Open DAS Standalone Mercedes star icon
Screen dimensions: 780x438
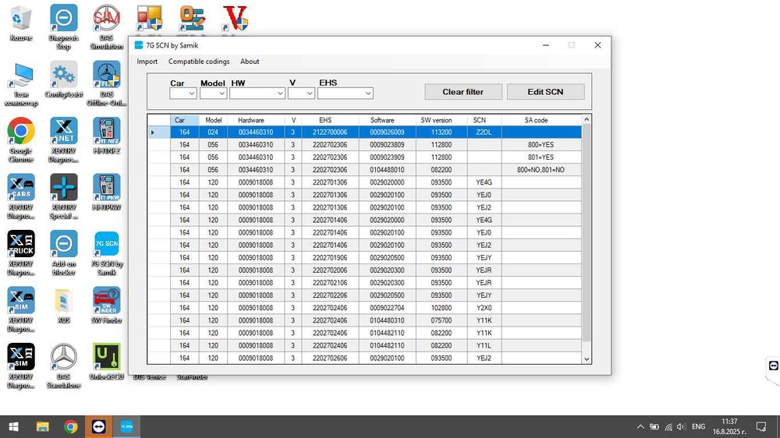point(64,366)
